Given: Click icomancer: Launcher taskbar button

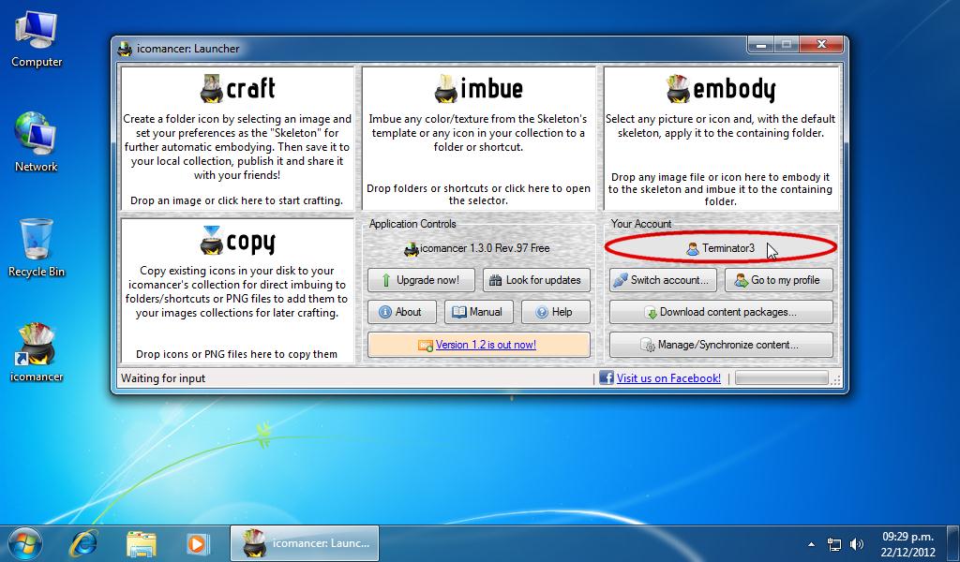Looking at the screenshot, I should (305, 543).
